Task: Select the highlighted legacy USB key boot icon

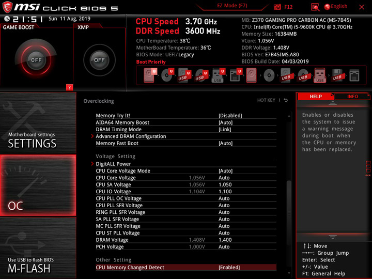Action: (320, 75)
